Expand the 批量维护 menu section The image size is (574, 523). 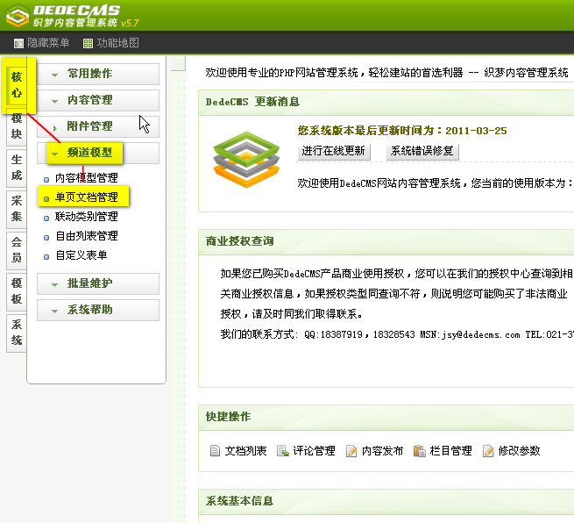click(x=98, y=283)
